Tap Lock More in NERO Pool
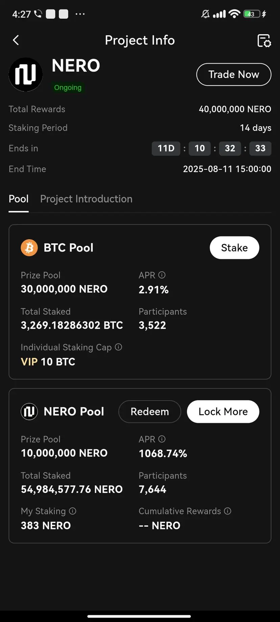 pos(223,412)
